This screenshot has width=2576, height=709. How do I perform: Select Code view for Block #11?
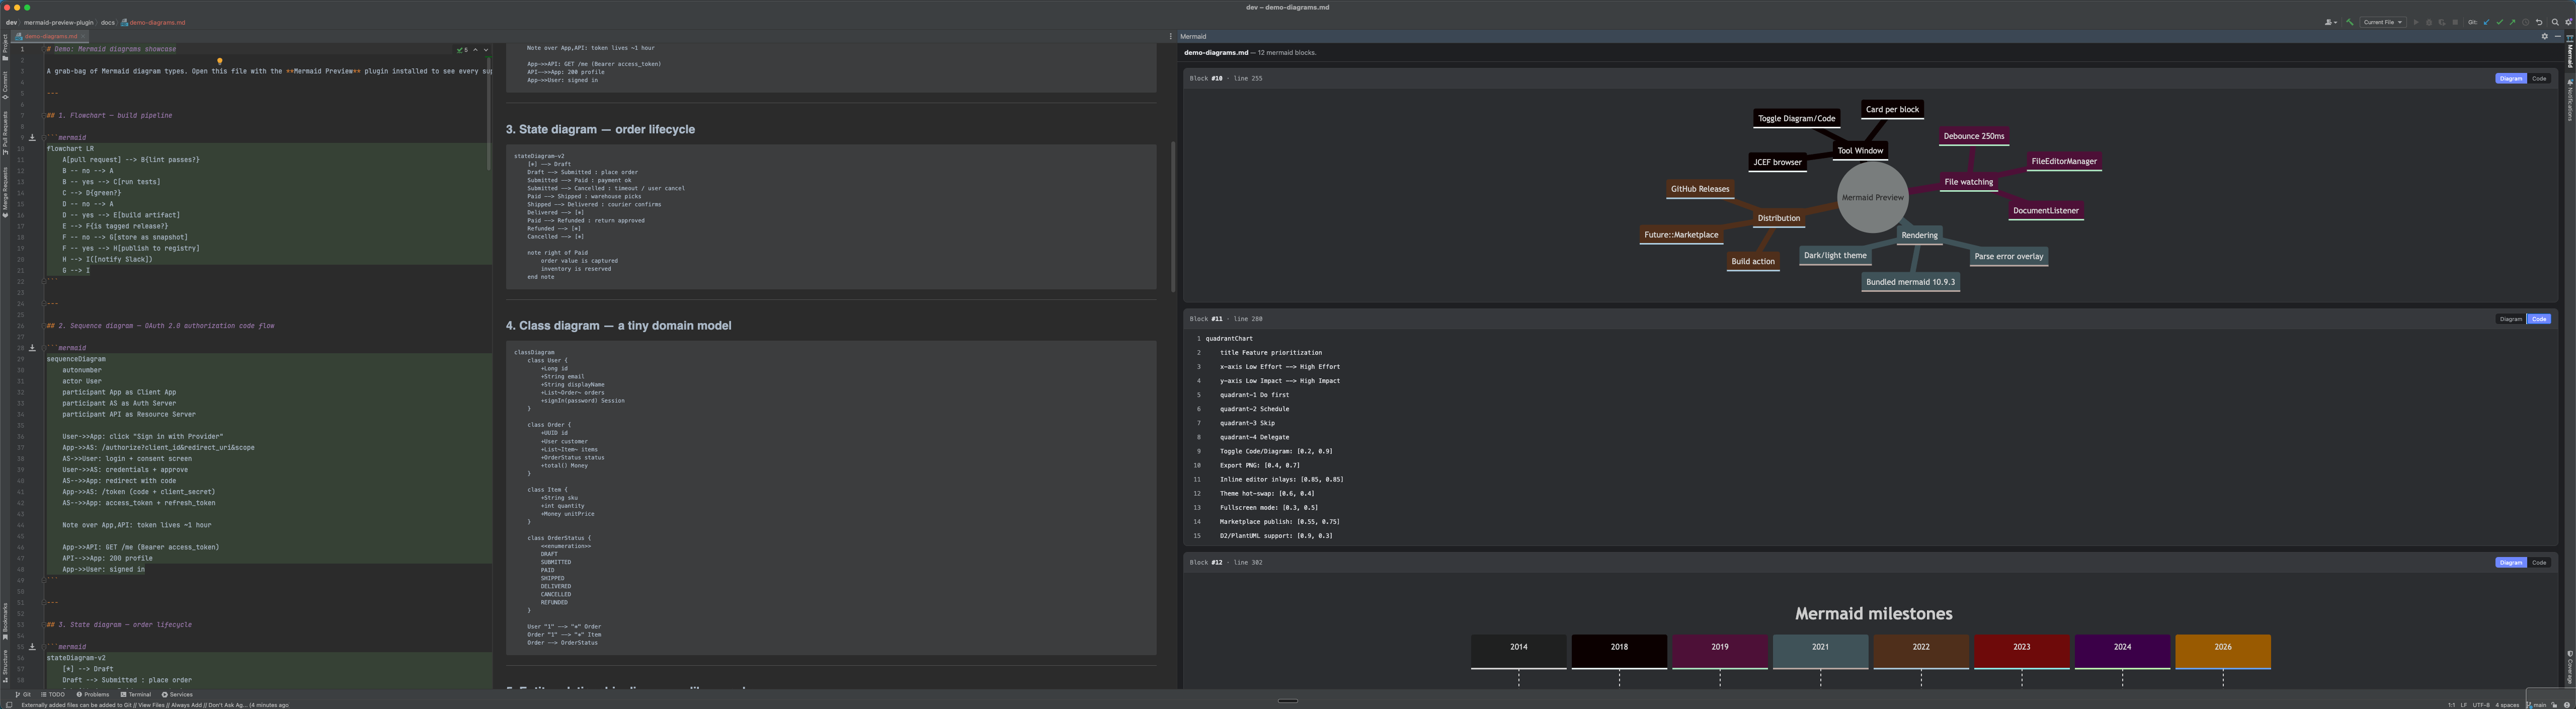coord(2539,319)
